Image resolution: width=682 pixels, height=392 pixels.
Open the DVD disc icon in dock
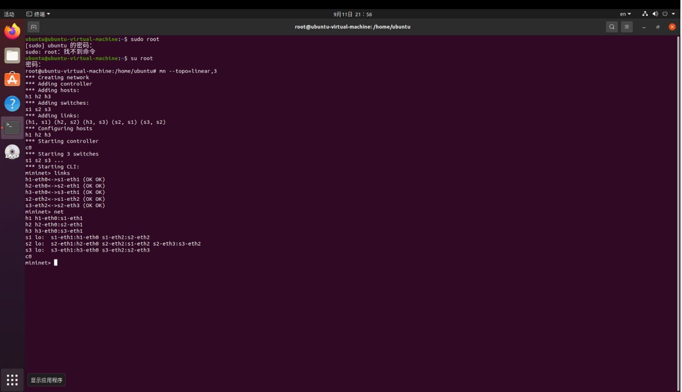click(x=12, y=152)
